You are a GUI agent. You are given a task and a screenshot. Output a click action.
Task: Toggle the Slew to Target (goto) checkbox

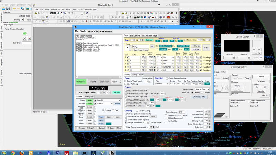click(126, 81)
